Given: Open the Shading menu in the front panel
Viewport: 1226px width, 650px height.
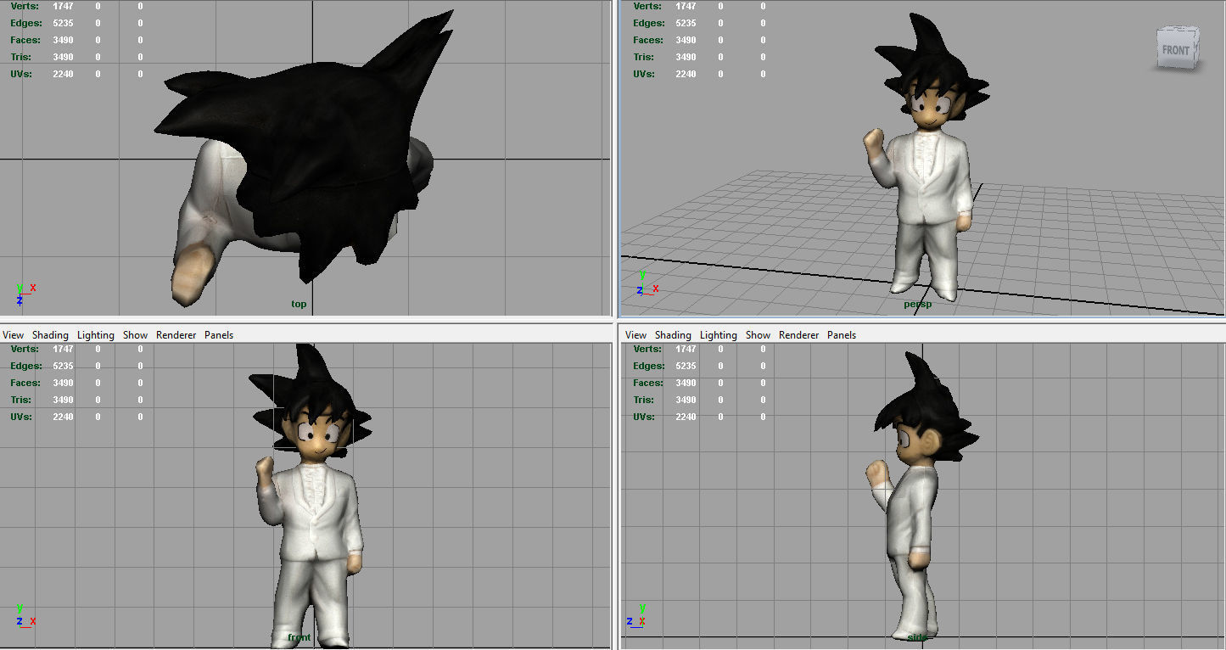Looking at the screenshot, I should click(x=50, y=335).
